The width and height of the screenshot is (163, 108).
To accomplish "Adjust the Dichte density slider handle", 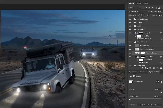I will (161, 92).
